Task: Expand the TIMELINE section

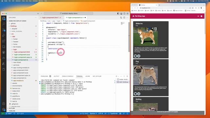Action: pyautogui.click(x=12, y=111)
